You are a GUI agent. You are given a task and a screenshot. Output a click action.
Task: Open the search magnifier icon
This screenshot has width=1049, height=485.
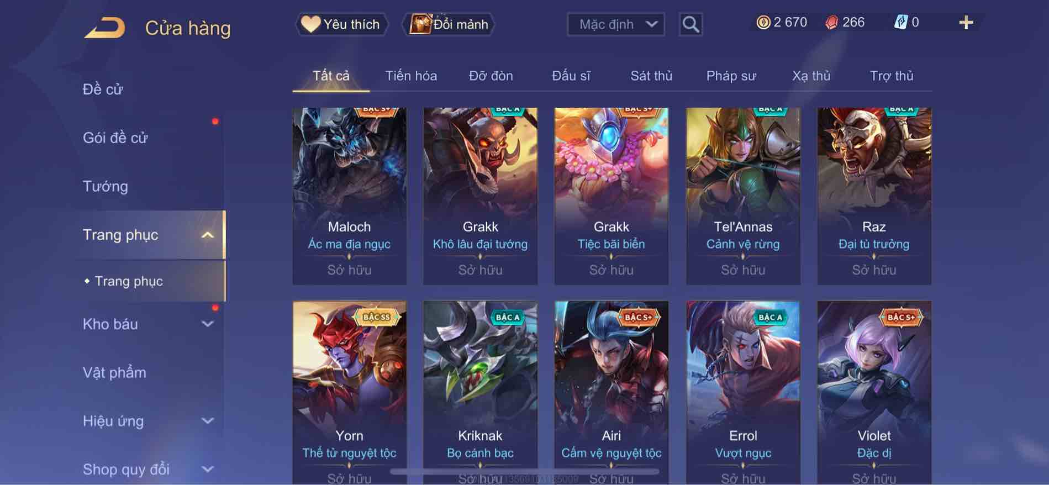click(x=690, y=24)
